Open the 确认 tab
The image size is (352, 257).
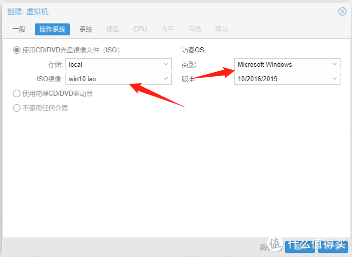[222, 29]
